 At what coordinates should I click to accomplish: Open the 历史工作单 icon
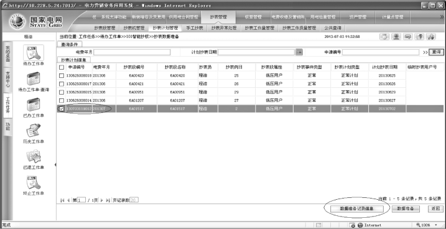pyautogui.click(x=34, y=131)
